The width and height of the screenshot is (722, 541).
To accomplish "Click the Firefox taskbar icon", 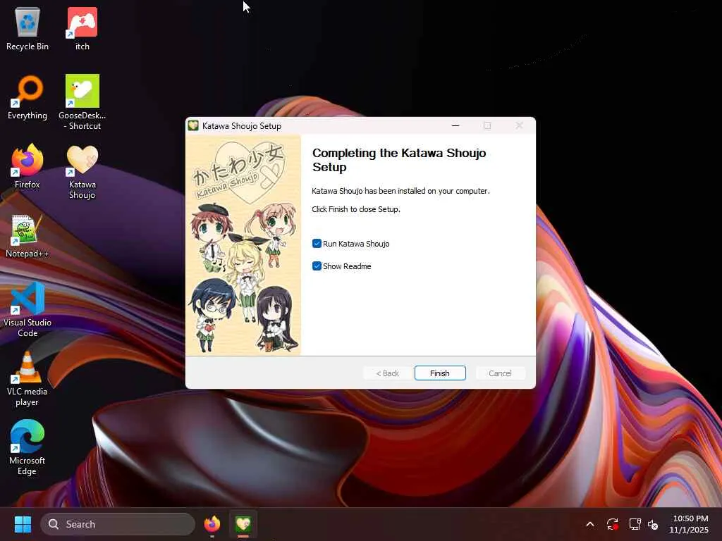I will click(x=212, y=524).
